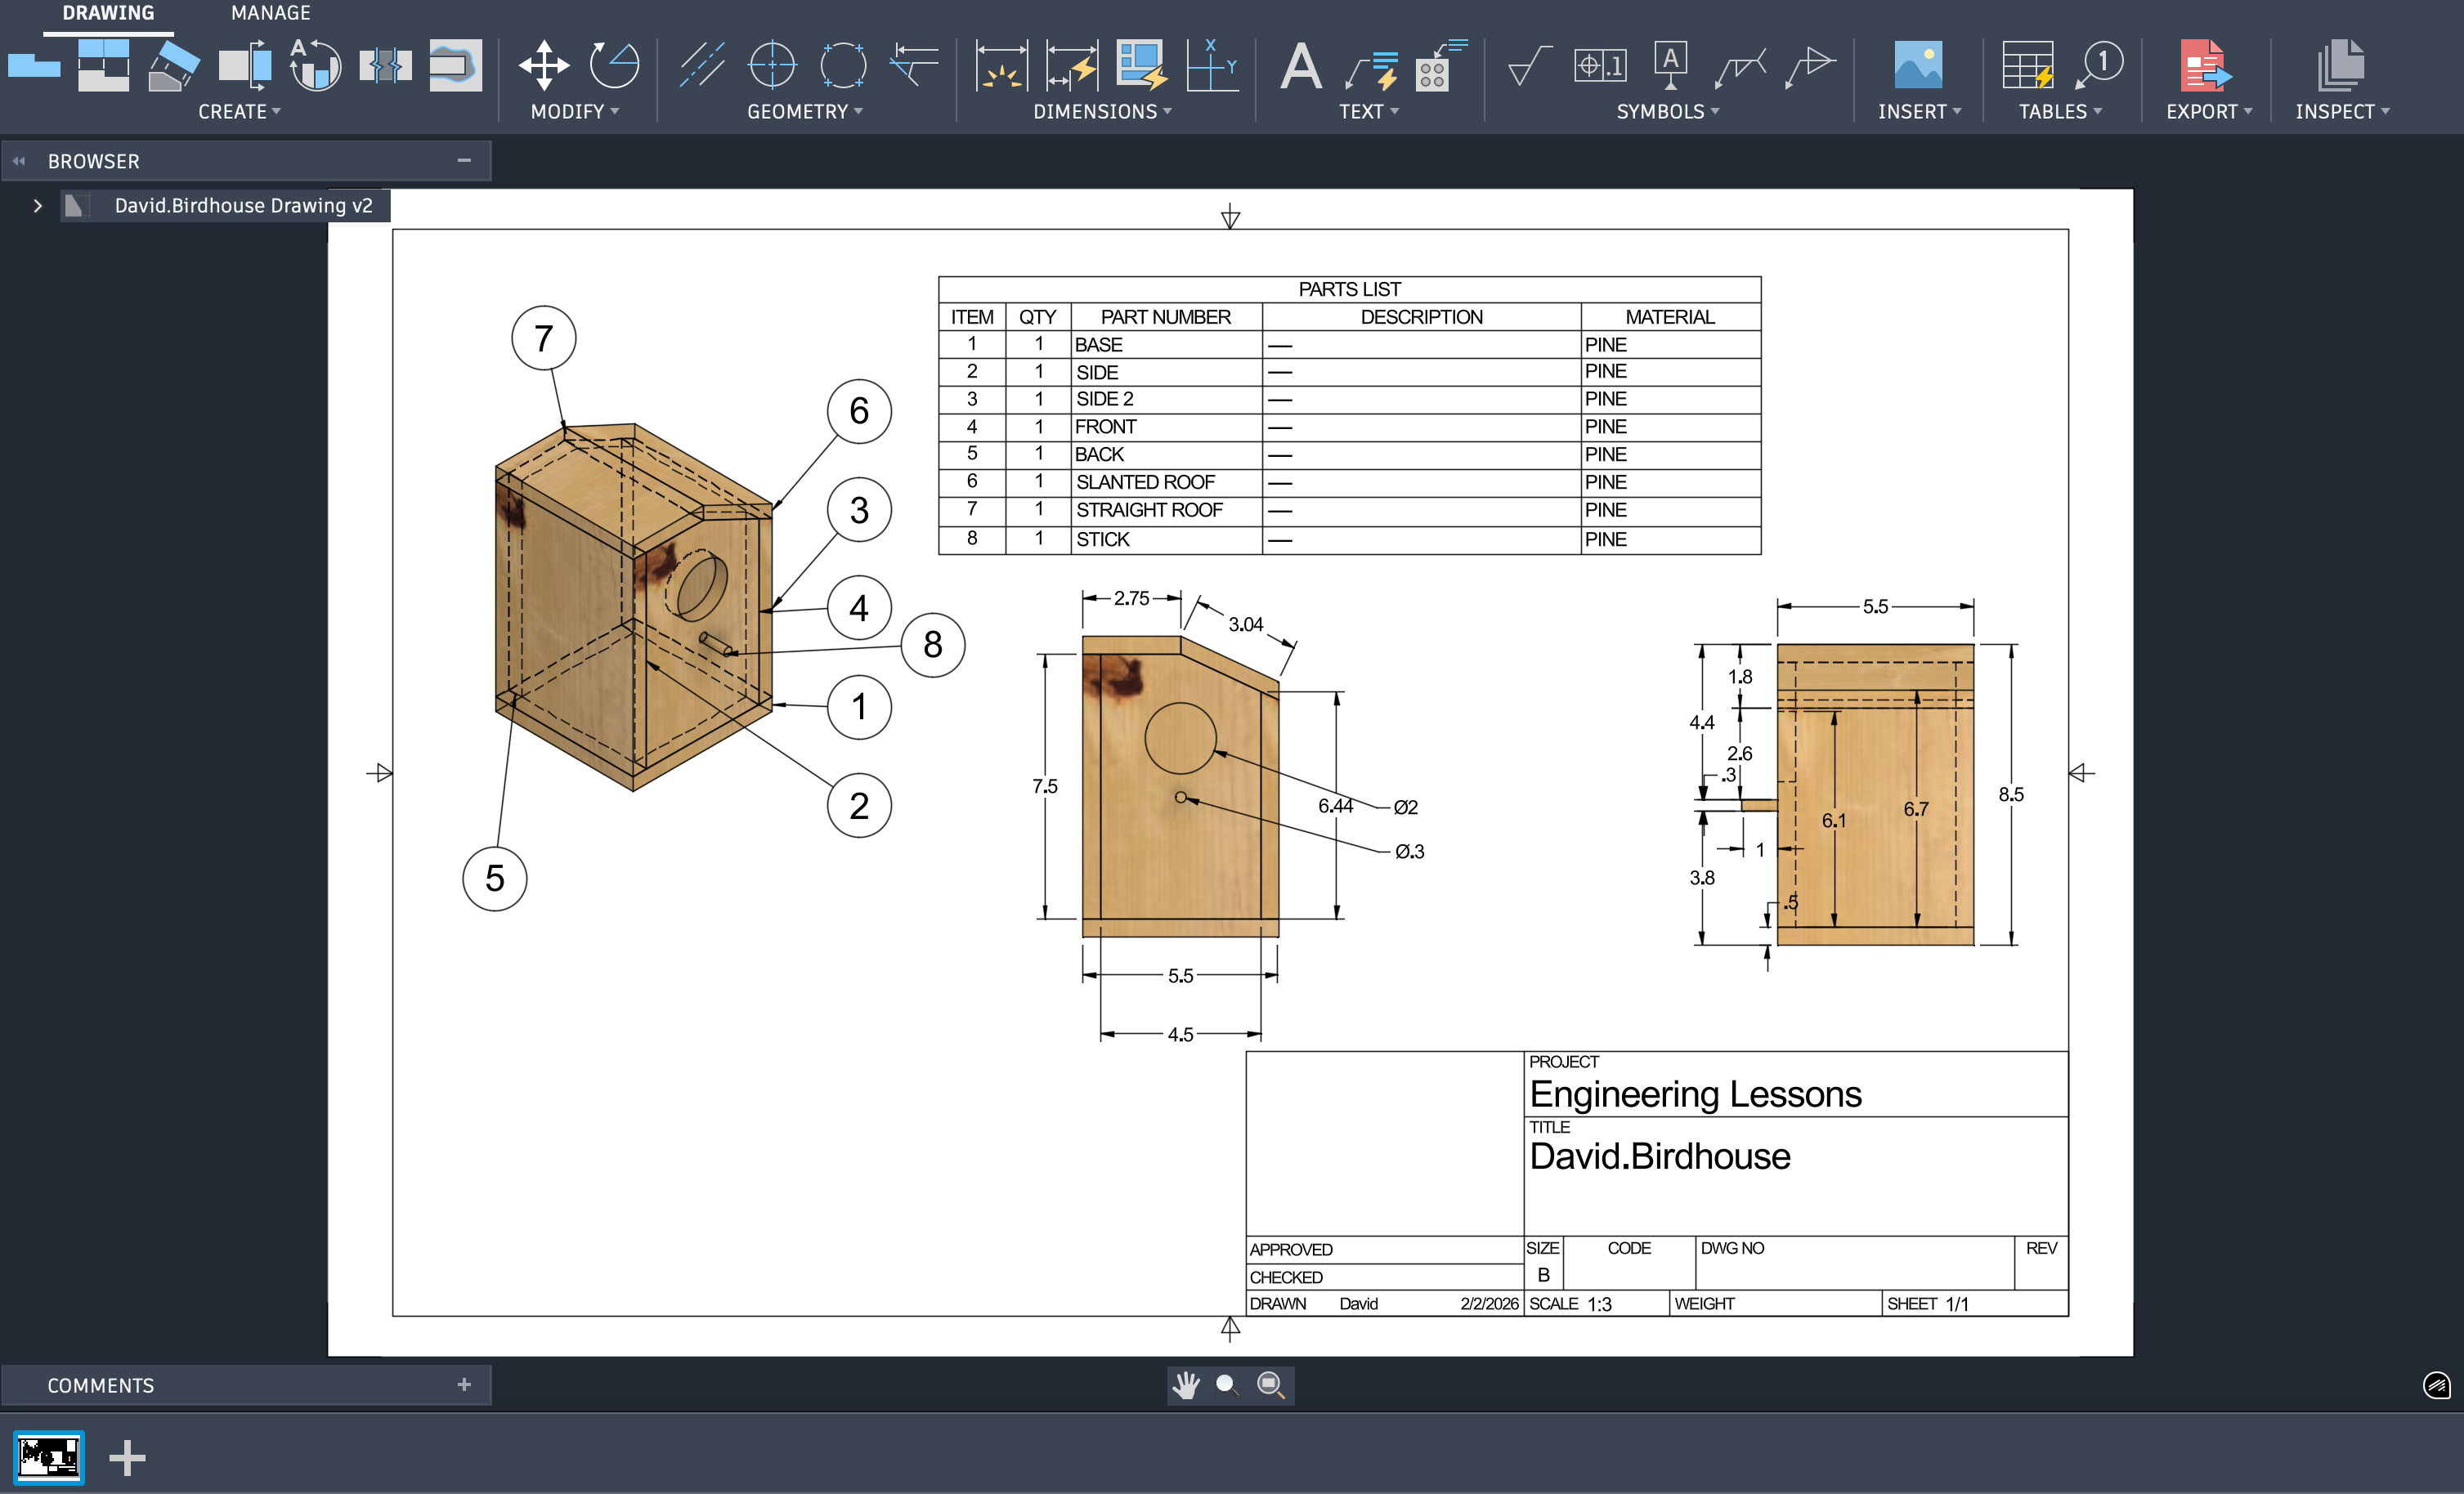Expand the David.Birdhouse Drawing v2 tree node
The height and width of the screenshot is (1494, 2464).
[x=38, y=206]
